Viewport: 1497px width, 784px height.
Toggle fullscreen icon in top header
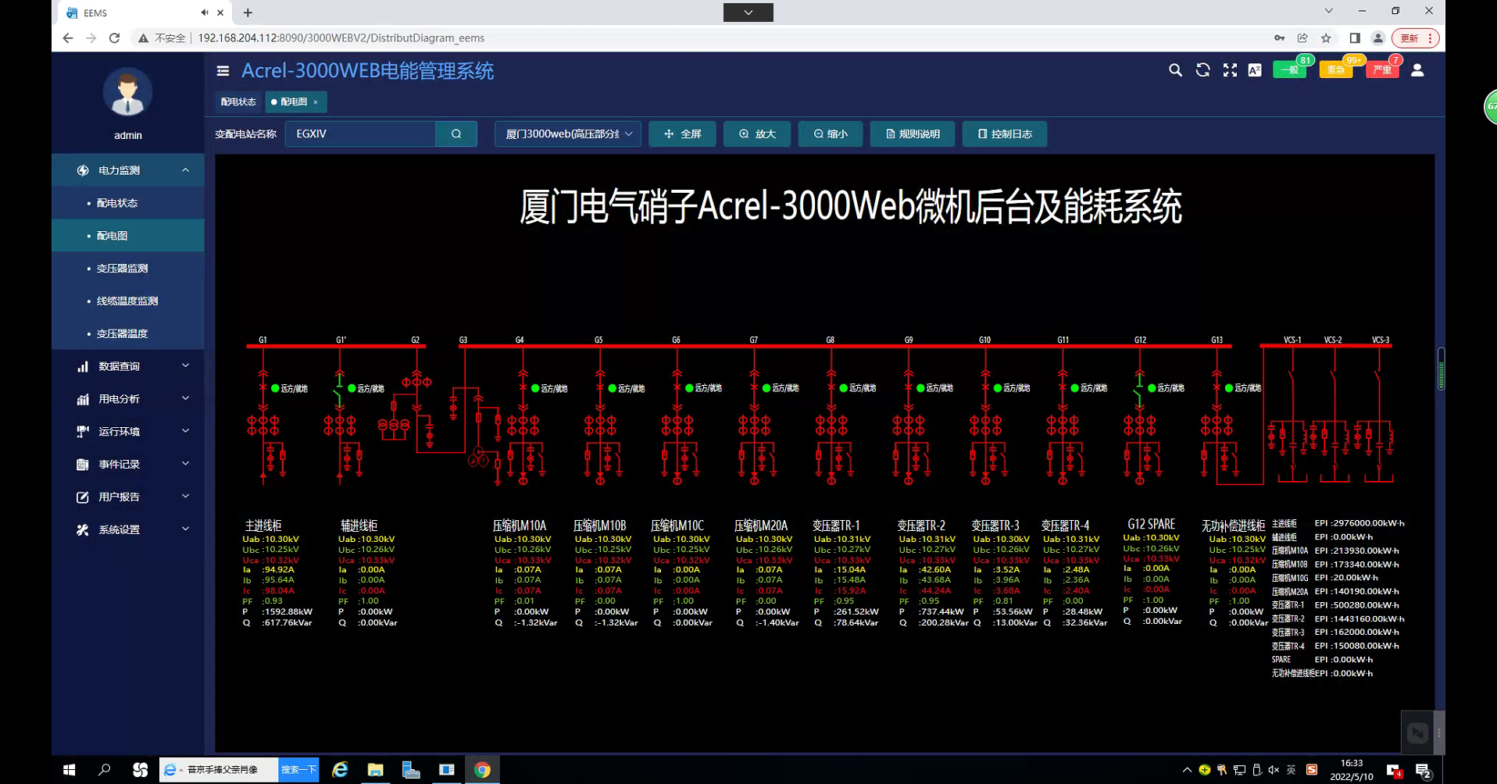coord(1230,70)
